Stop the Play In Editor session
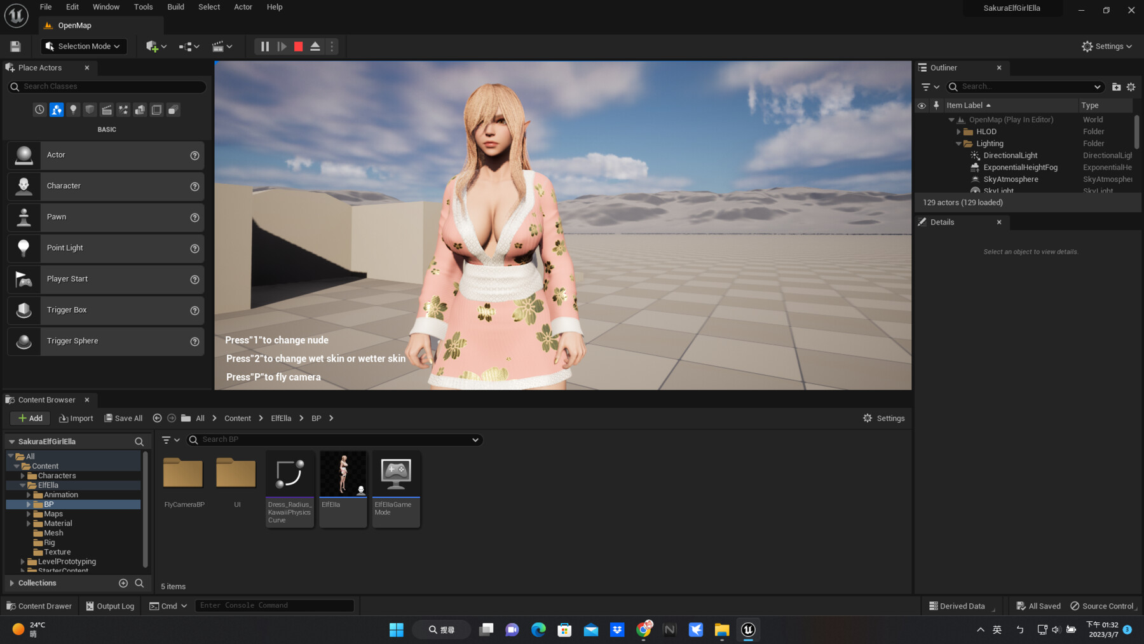Viewport: 1144px width, 644px height. point(298,46)
